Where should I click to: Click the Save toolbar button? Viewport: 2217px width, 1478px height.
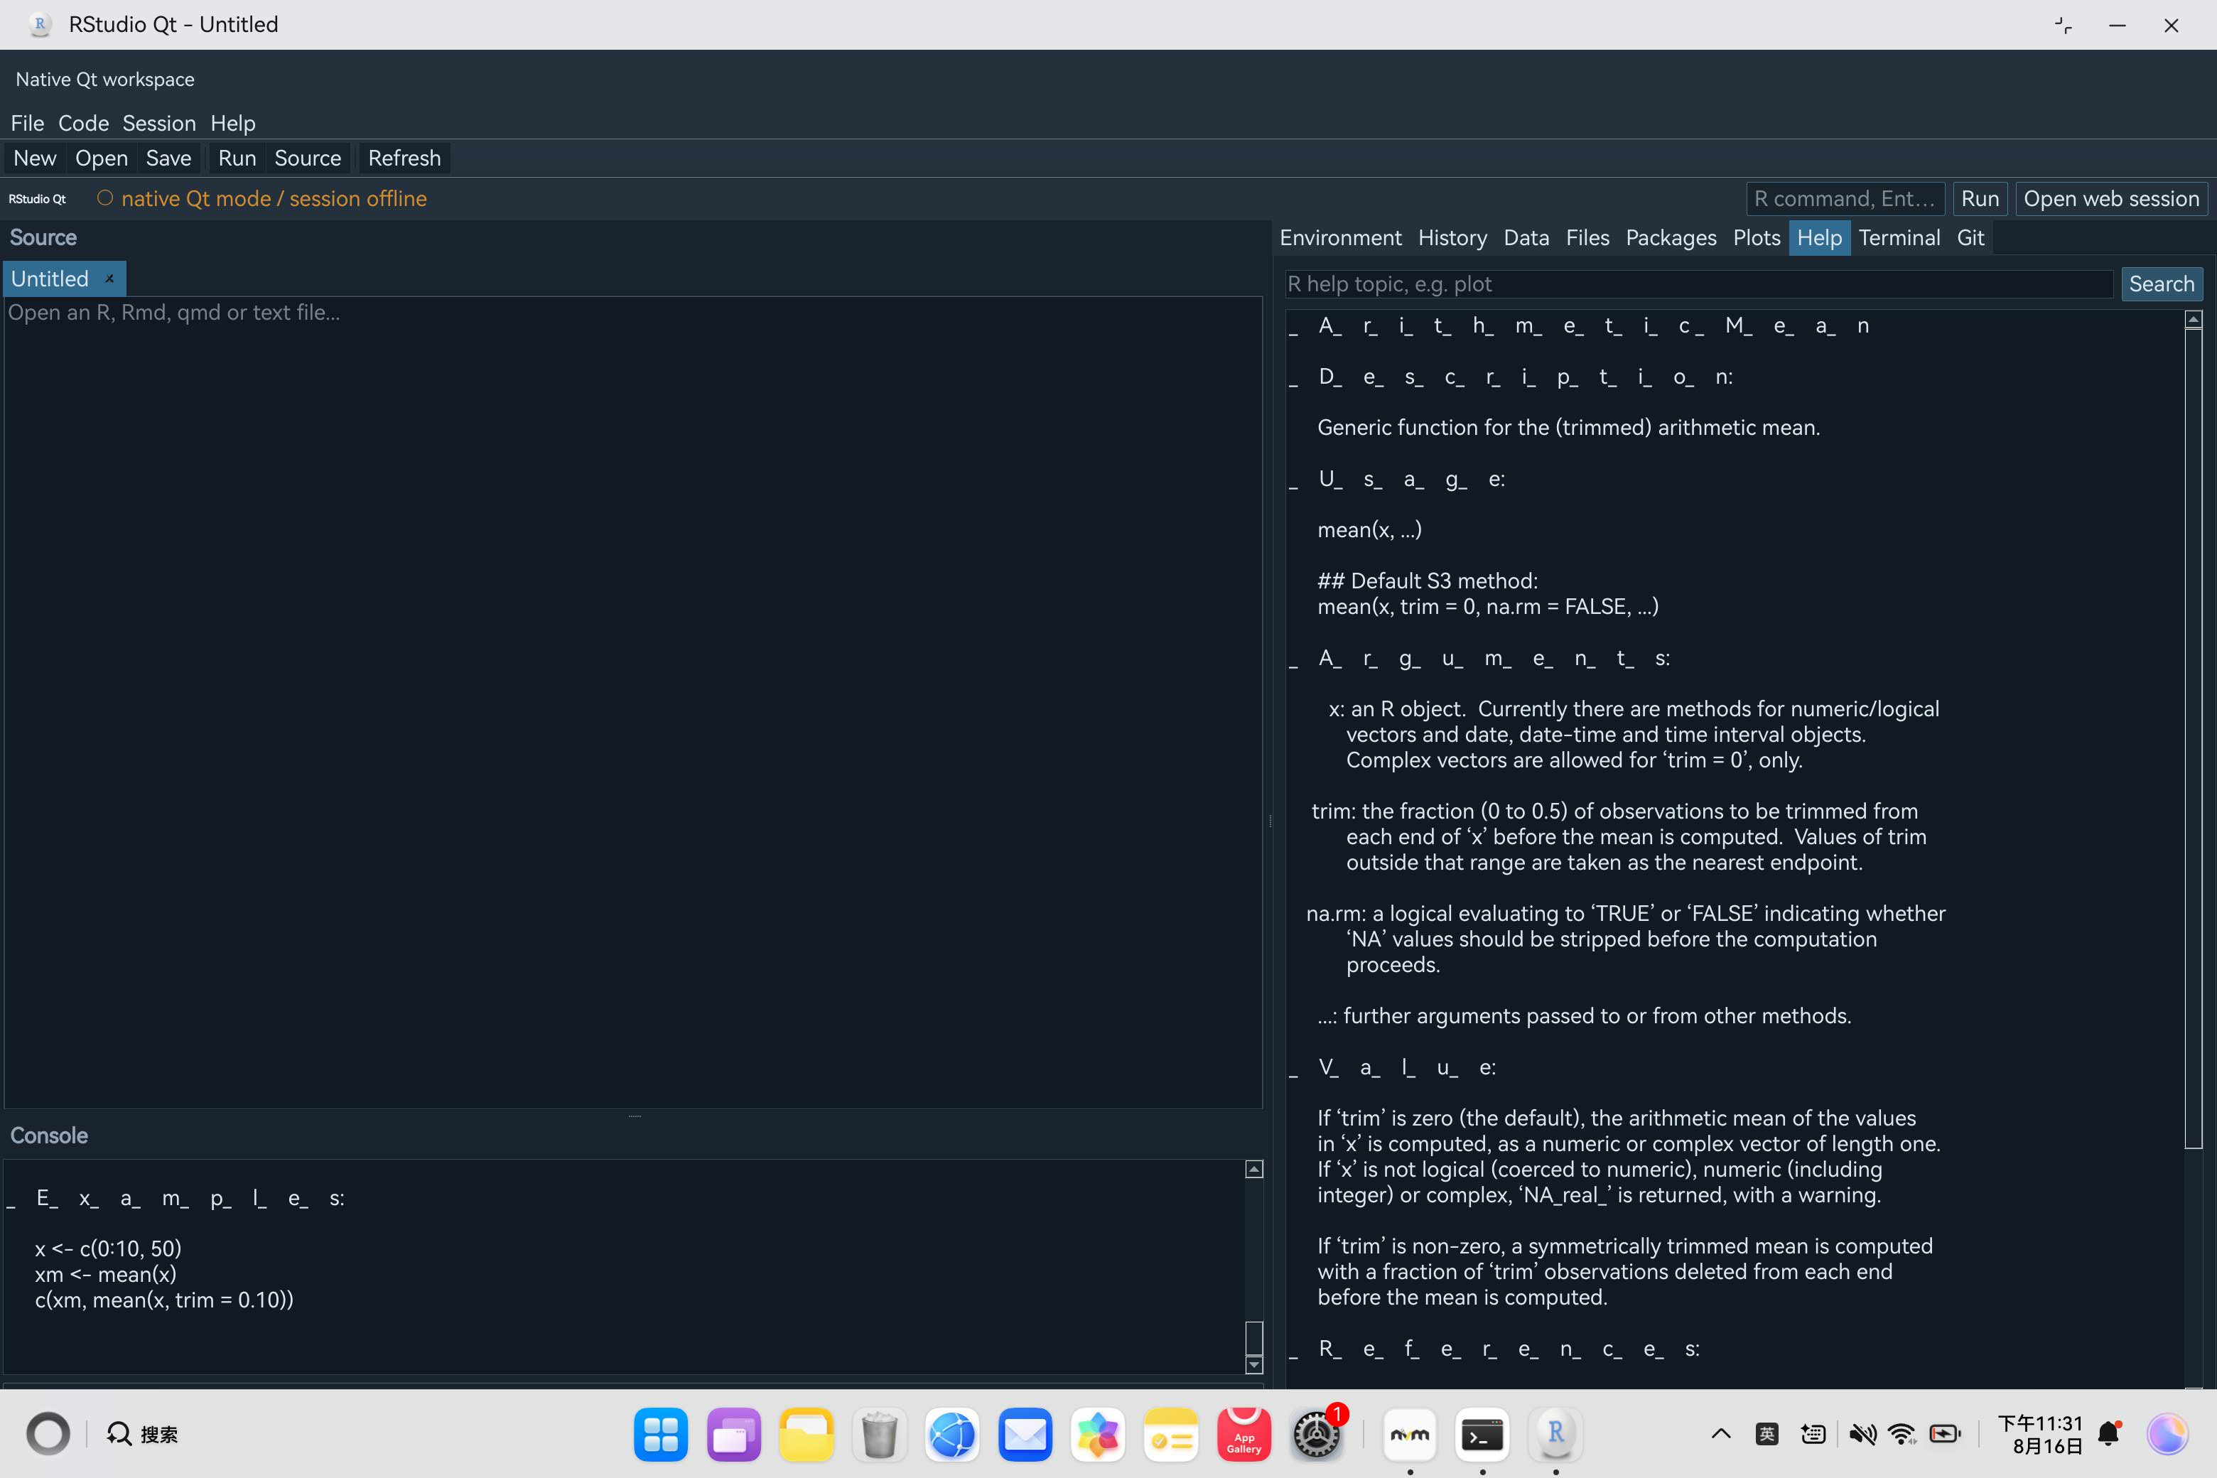(x=168, y=158)
